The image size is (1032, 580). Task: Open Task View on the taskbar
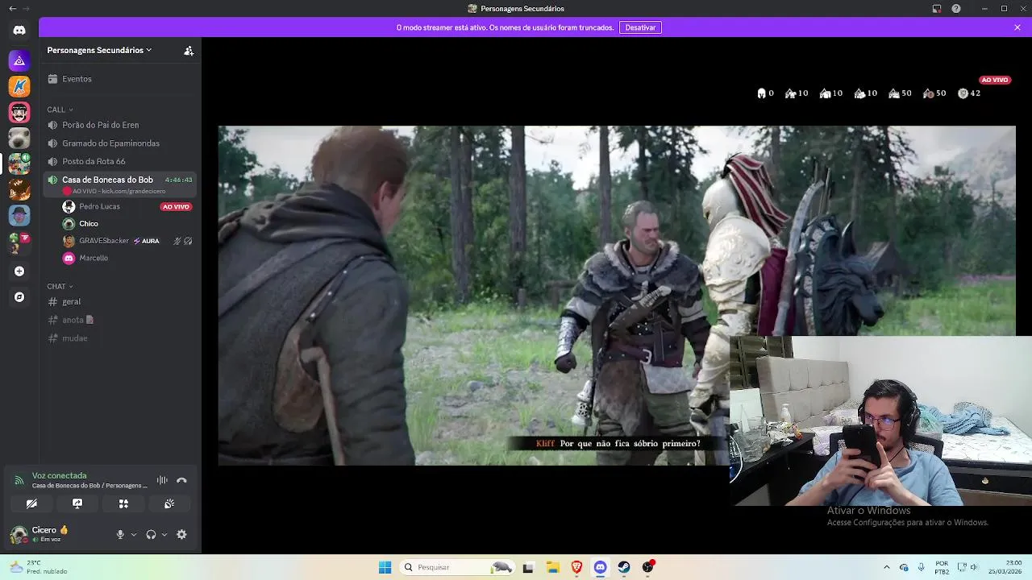coord(528,567)
